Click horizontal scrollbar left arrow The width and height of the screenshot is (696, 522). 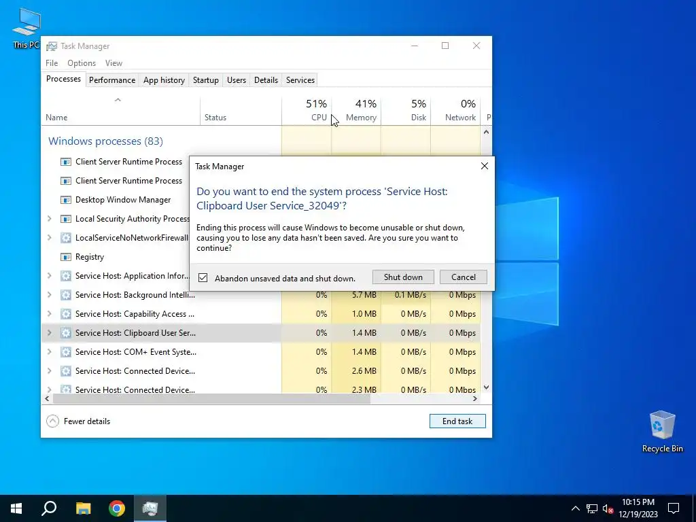point(47,398)
